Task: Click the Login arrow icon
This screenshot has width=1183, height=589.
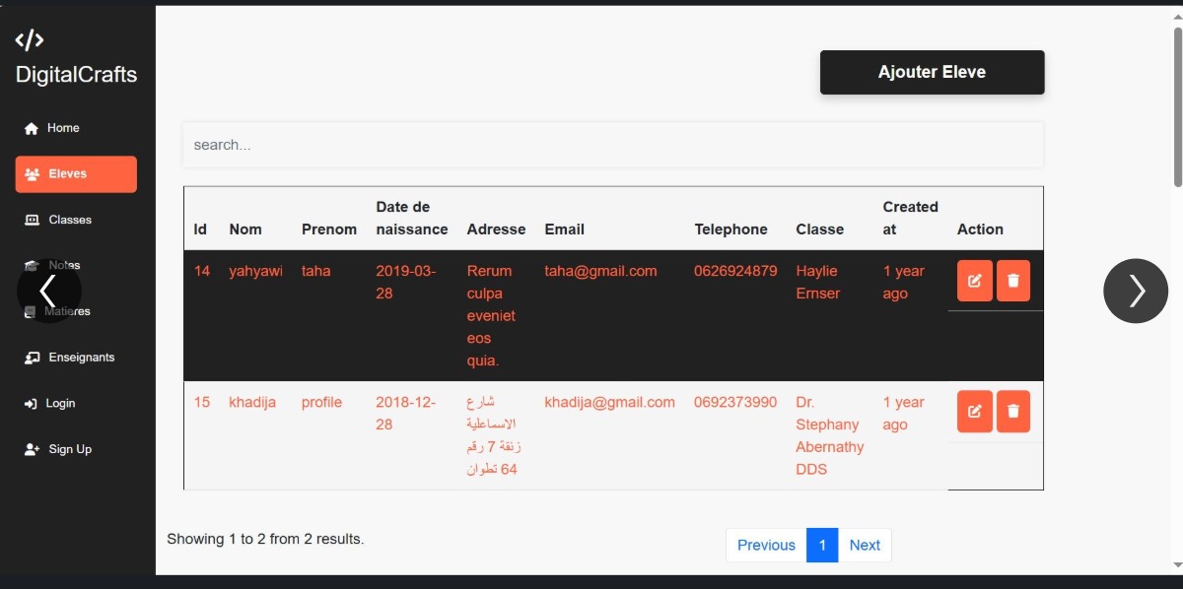Action: click(31, 404)
